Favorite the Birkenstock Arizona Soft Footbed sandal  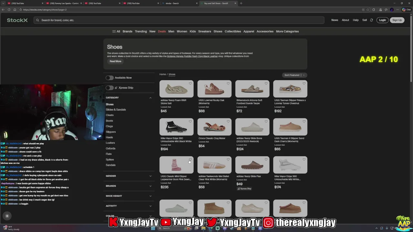click(266, 83)
